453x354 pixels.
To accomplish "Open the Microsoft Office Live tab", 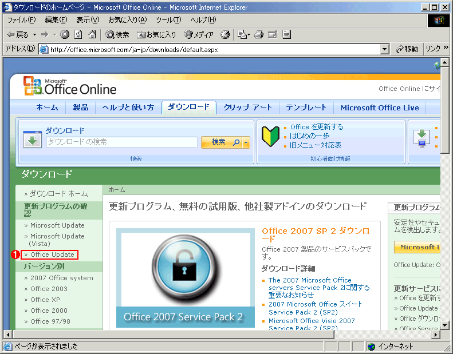I will (380, 108).
